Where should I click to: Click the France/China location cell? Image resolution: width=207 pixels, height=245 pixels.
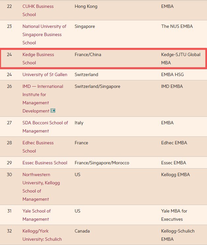click(88, 54)
